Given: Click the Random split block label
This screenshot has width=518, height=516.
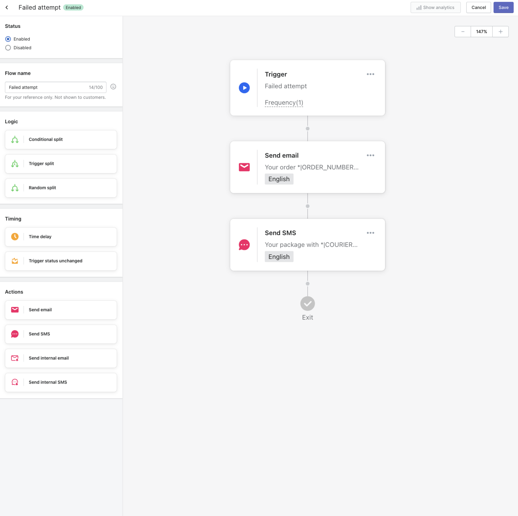Looking at the screenshot, I should pyautogui.click(x=42, y=188).
